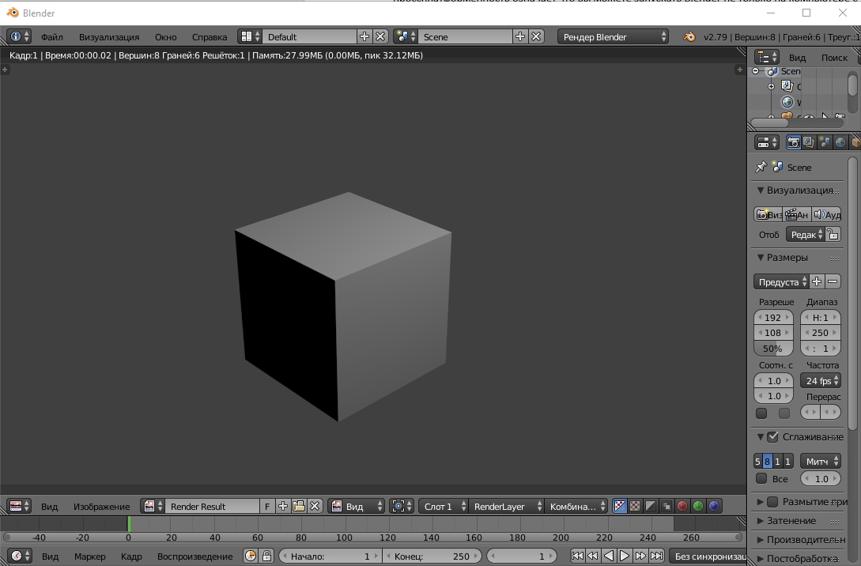Open the Рендер Blender engine dropdown
The image size is (861, 566).
pos(614,36)
